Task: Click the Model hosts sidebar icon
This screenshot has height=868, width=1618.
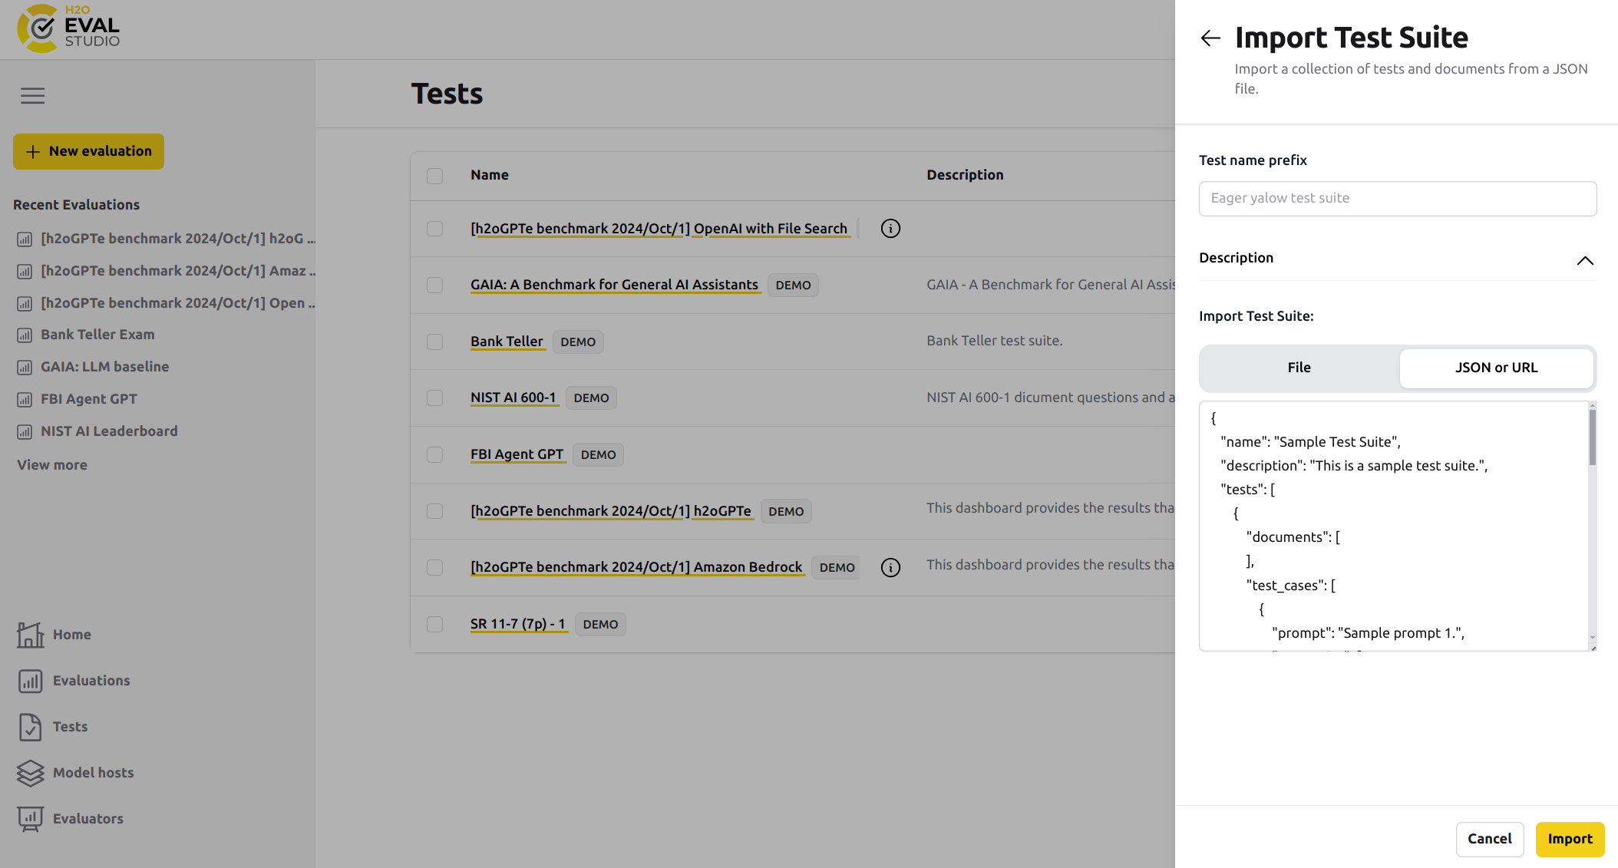Action: point(30,771)
